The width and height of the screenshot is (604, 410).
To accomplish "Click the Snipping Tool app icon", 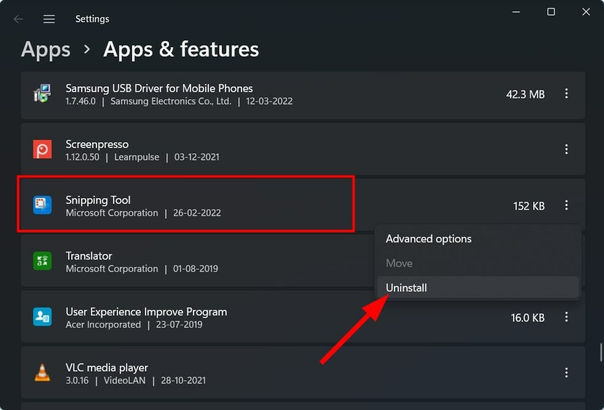I will coord(41,205).
